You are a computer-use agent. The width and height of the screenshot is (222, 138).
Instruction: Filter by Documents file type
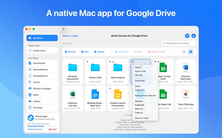42,63
